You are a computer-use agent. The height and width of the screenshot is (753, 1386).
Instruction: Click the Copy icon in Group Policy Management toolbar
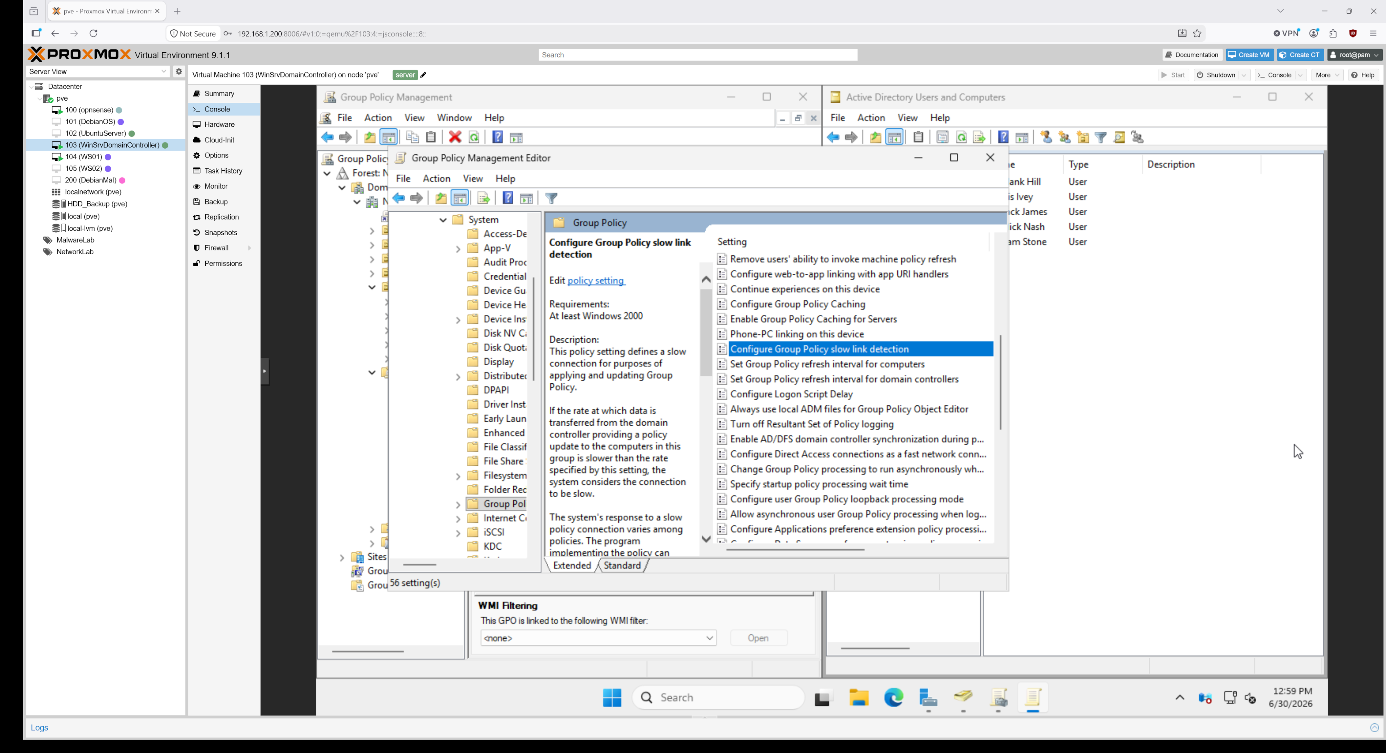click(413, 137)
